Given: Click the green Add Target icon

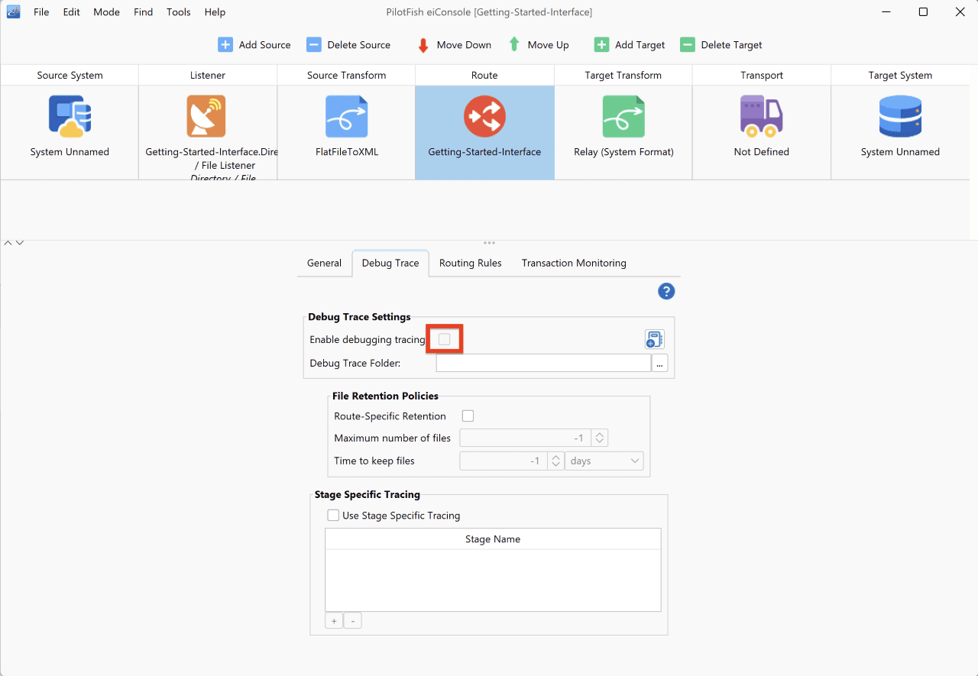Looking at the screenshot, I should pos(601,45).
